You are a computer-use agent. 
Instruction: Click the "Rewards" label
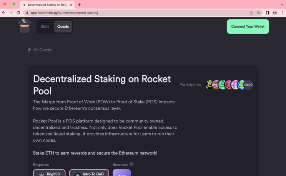click(120, 165)
